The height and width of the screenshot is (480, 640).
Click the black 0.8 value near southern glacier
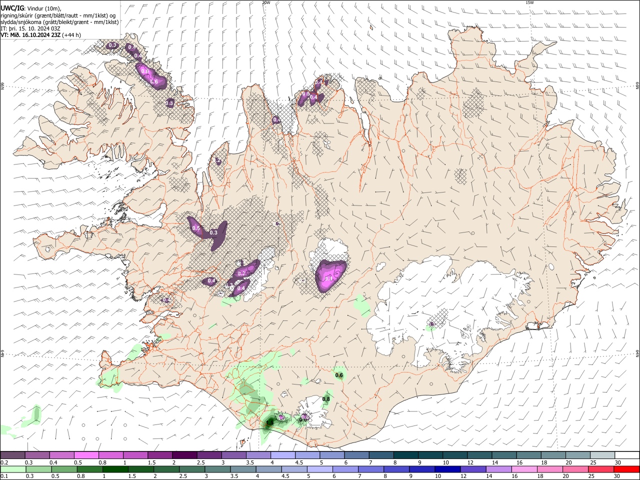click(x=326, y=399)
